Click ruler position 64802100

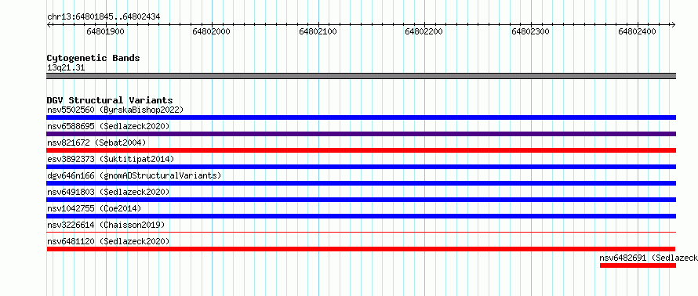pyautogui.click(x=318, y=31)
